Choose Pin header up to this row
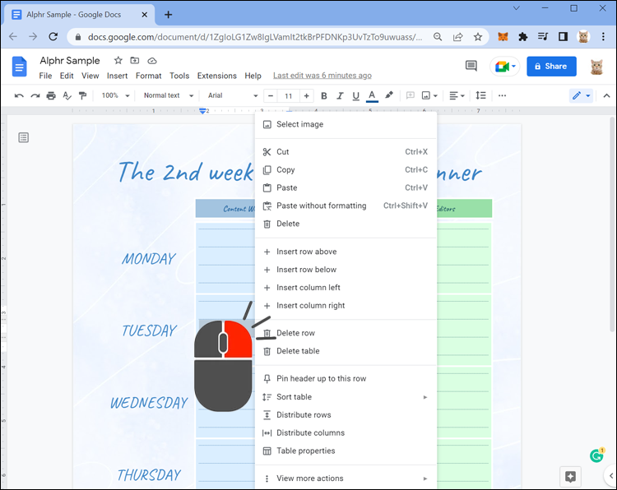Viewport: 617px width, 490px height. (346, 379)
